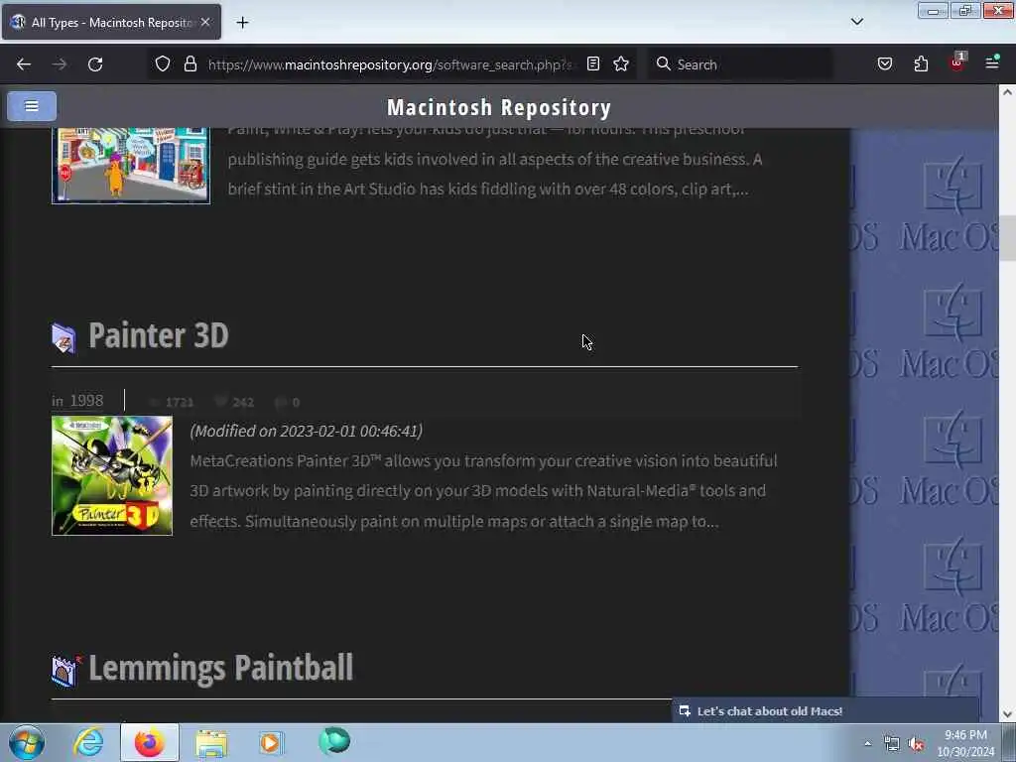Open File Explorer from taskbar
The height and width of the screenshot is (762, 1016).
coord(211,742)
